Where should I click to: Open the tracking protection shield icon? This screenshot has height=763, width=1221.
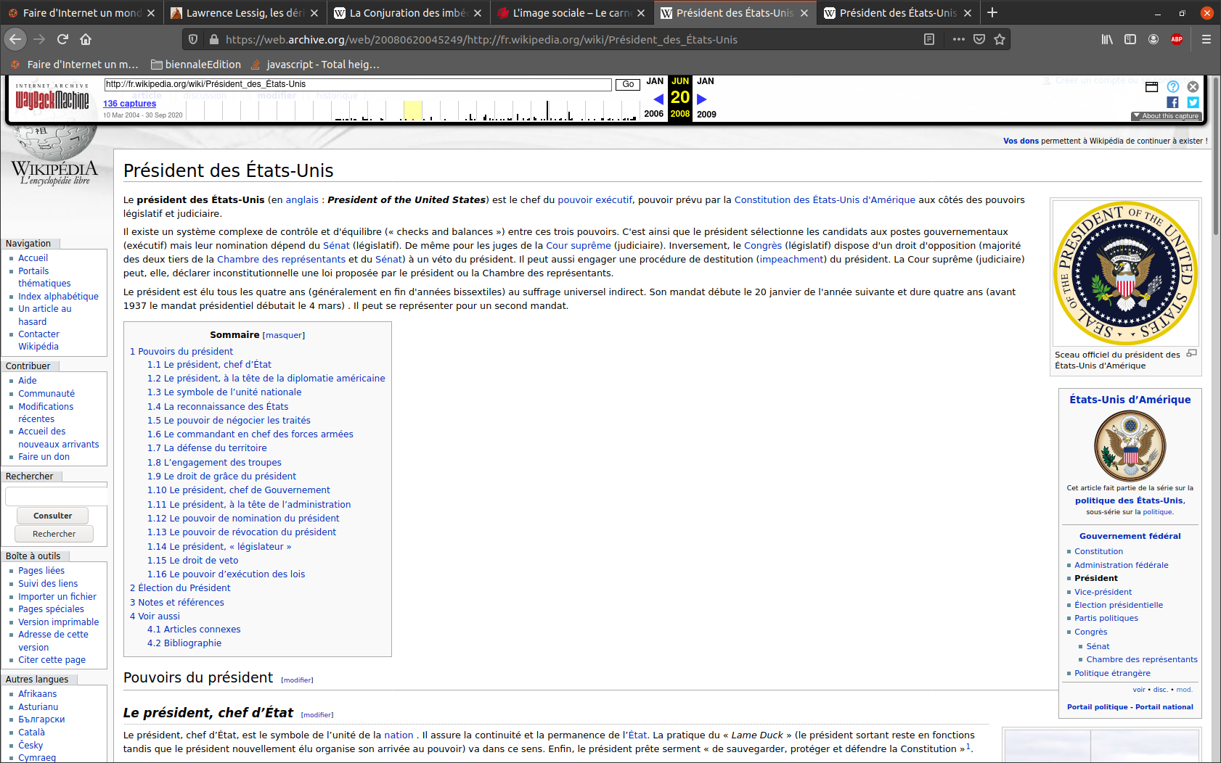point(193,39)
